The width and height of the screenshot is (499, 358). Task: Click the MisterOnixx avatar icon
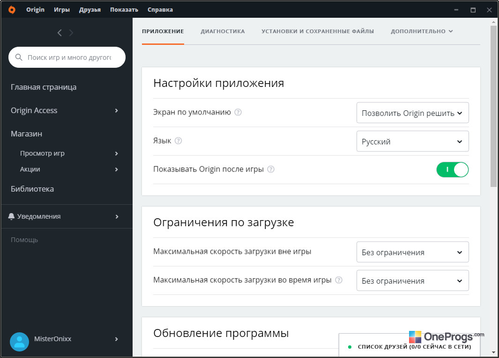pos(19,342)
